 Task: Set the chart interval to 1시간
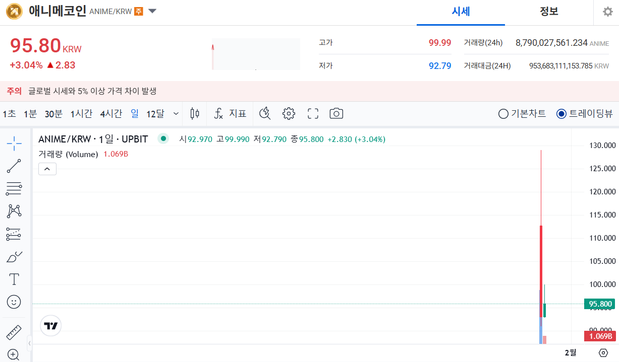click(x=81, y=114)
